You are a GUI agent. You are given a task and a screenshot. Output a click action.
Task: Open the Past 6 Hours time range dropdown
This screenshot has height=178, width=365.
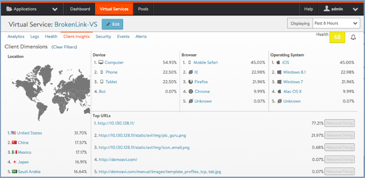point(336,23)
